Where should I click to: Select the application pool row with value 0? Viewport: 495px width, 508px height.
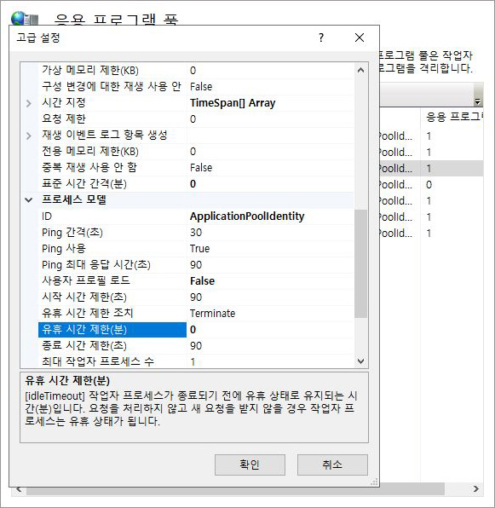pyautogui.click(x=432, y=185)
